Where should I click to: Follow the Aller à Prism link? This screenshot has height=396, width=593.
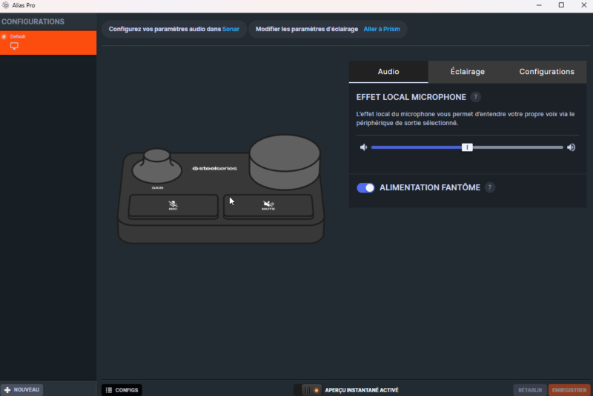381,30
